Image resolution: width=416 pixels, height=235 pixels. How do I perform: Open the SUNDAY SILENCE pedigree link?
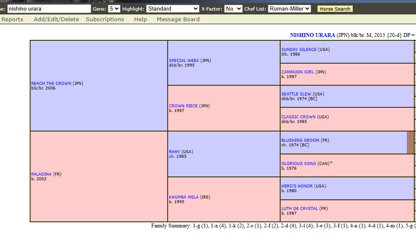[x=299, y=49]
